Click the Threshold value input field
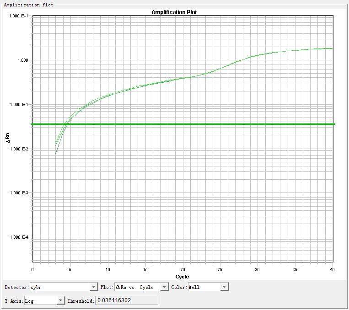 [127, 300]
